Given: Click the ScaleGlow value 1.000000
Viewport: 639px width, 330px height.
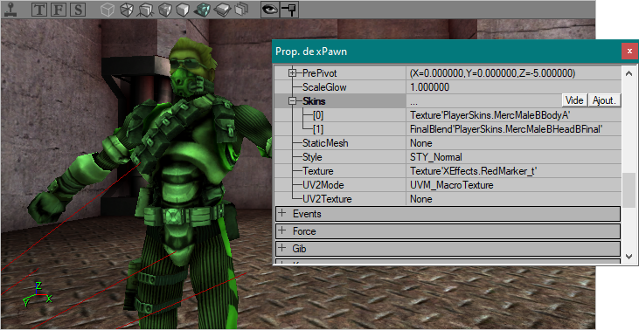Looking at the screenshot, I should click(x=429, y=87).
